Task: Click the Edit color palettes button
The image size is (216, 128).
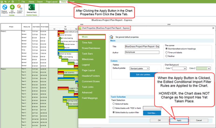Action: pos(144,75)
